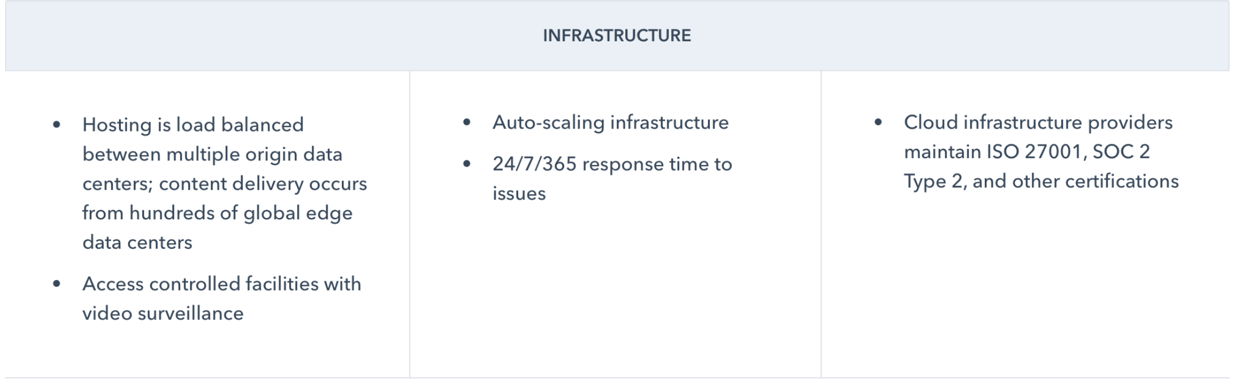The width and height of the screenshot is (1237, 383).
Task: Select the "Auto-scaling infrastructure" item
Action: (x=611, y=122)
